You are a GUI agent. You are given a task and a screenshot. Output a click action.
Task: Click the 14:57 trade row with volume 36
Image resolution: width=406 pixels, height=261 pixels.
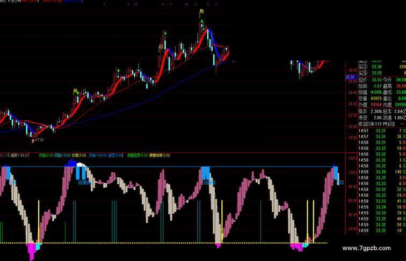(382, 137)
